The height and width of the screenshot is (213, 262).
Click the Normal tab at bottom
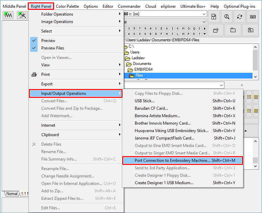click(x=12, y=194)
